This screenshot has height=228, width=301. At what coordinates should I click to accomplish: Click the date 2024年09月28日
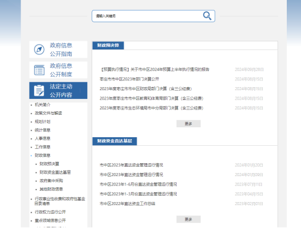point(249,69)
